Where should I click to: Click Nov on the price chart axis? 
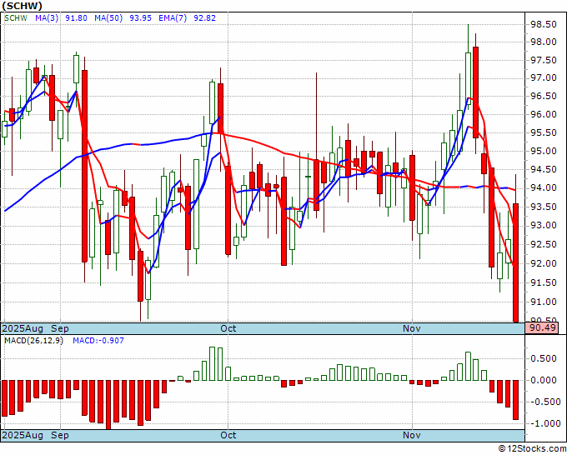412,328
